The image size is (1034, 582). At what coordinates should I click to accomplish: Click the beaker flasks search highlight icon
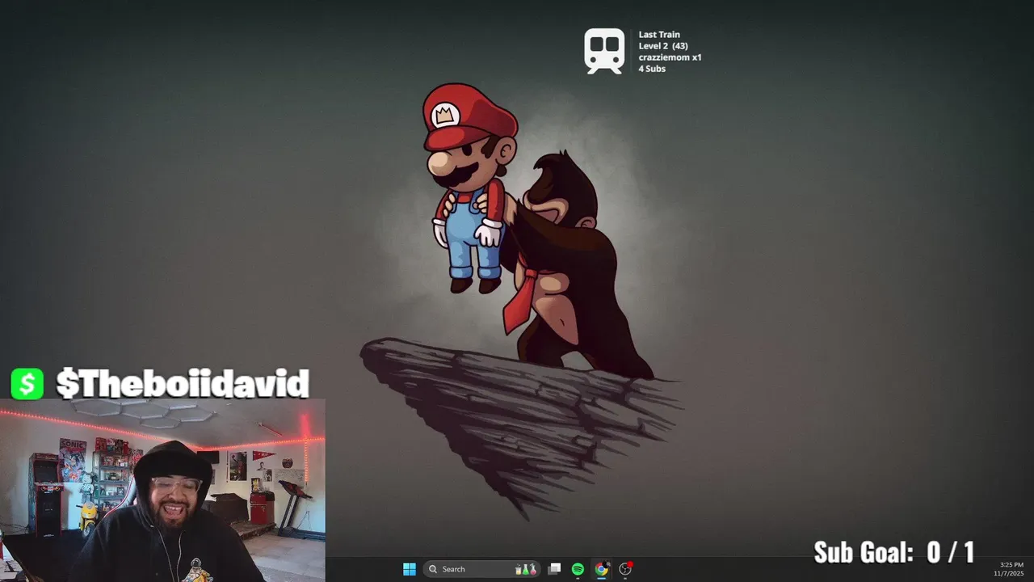click(x=526, y=569)
